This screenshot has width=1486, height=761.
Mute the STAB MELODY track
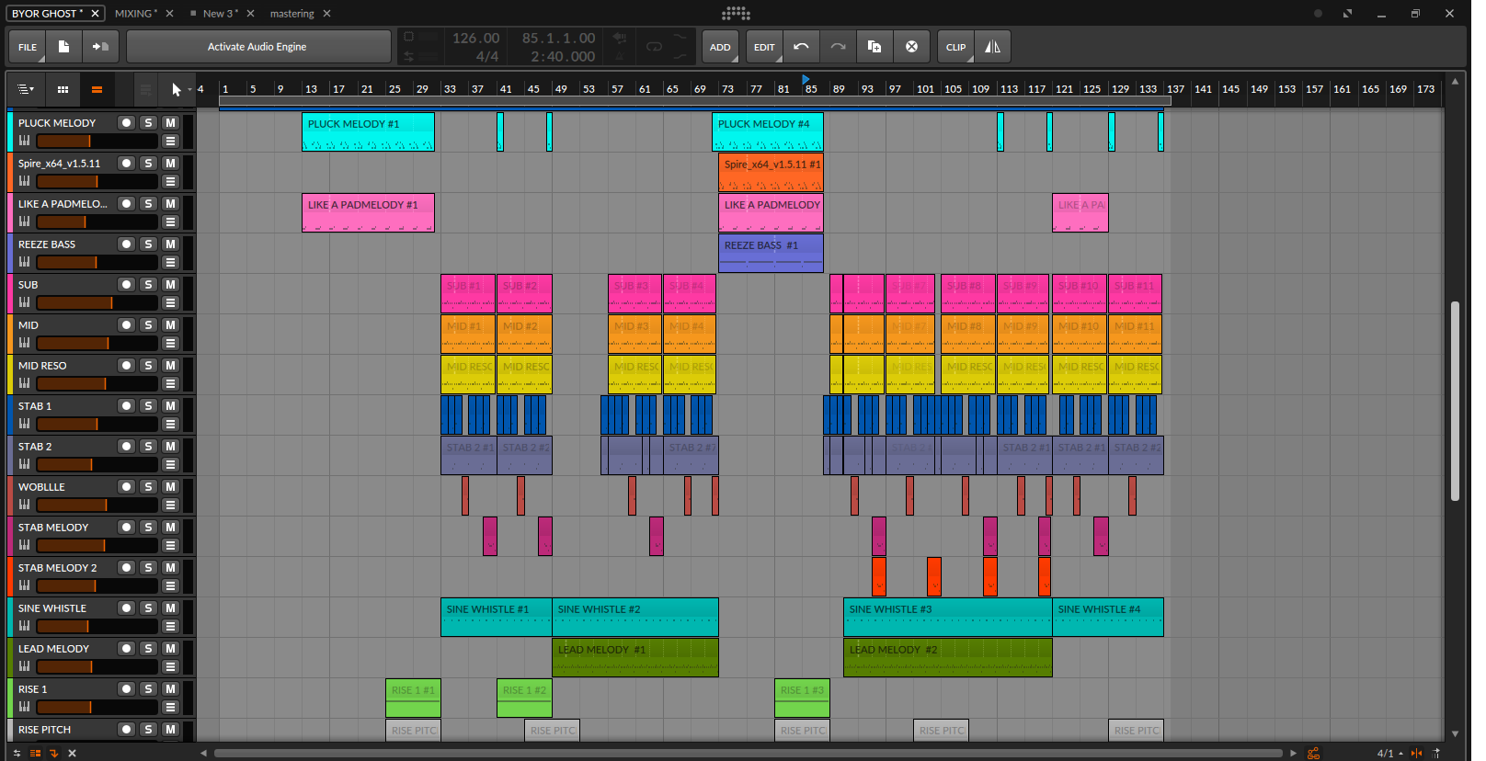tap(170, 528)
